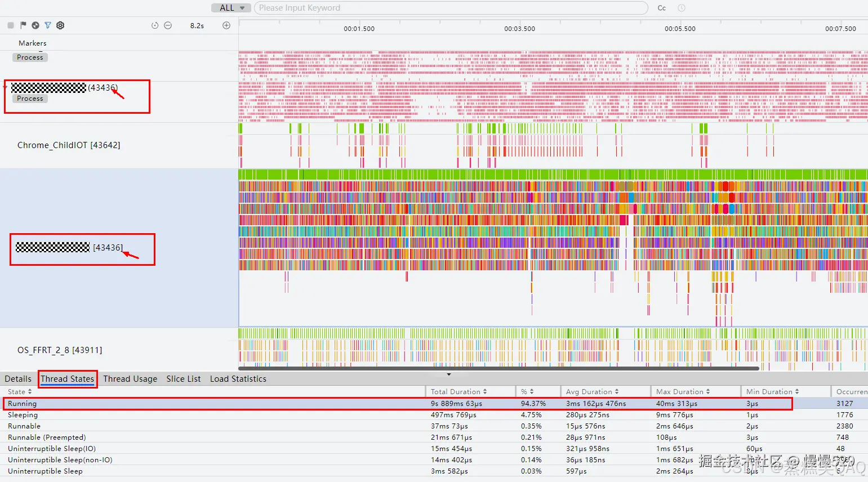Sort by the State column header
This screenshot has height=482, width=868.
coord(20,392)
